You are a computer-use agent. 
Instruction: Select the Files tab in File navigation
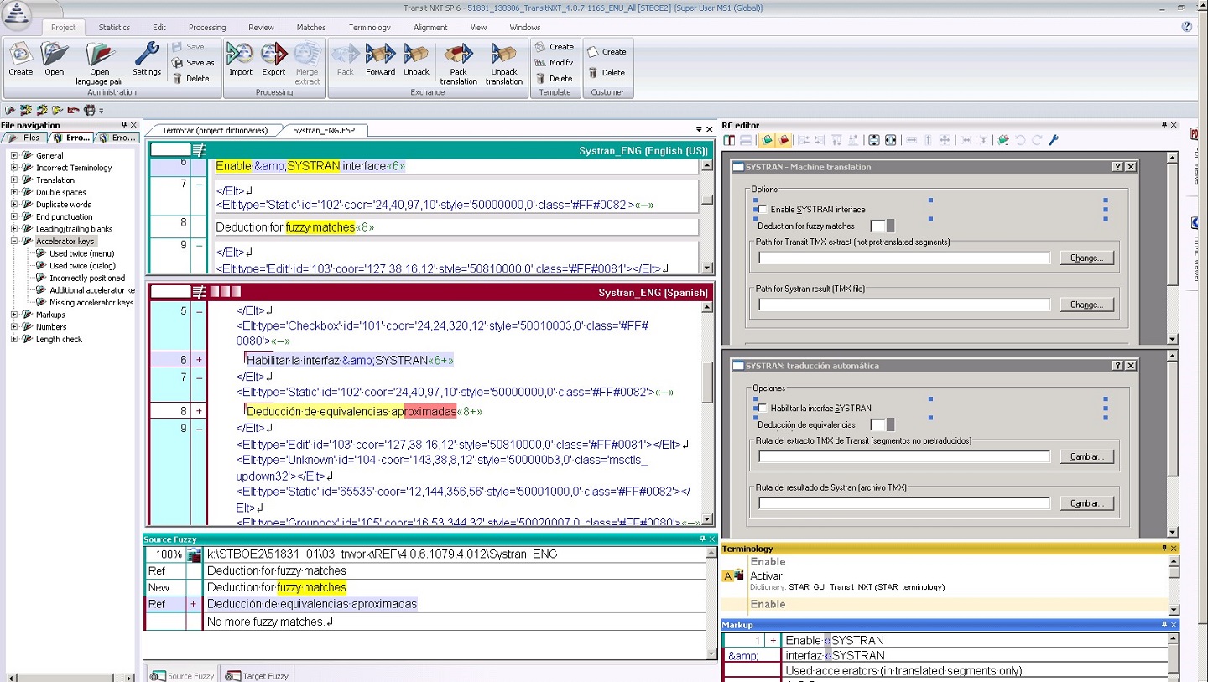pos(25,138)
